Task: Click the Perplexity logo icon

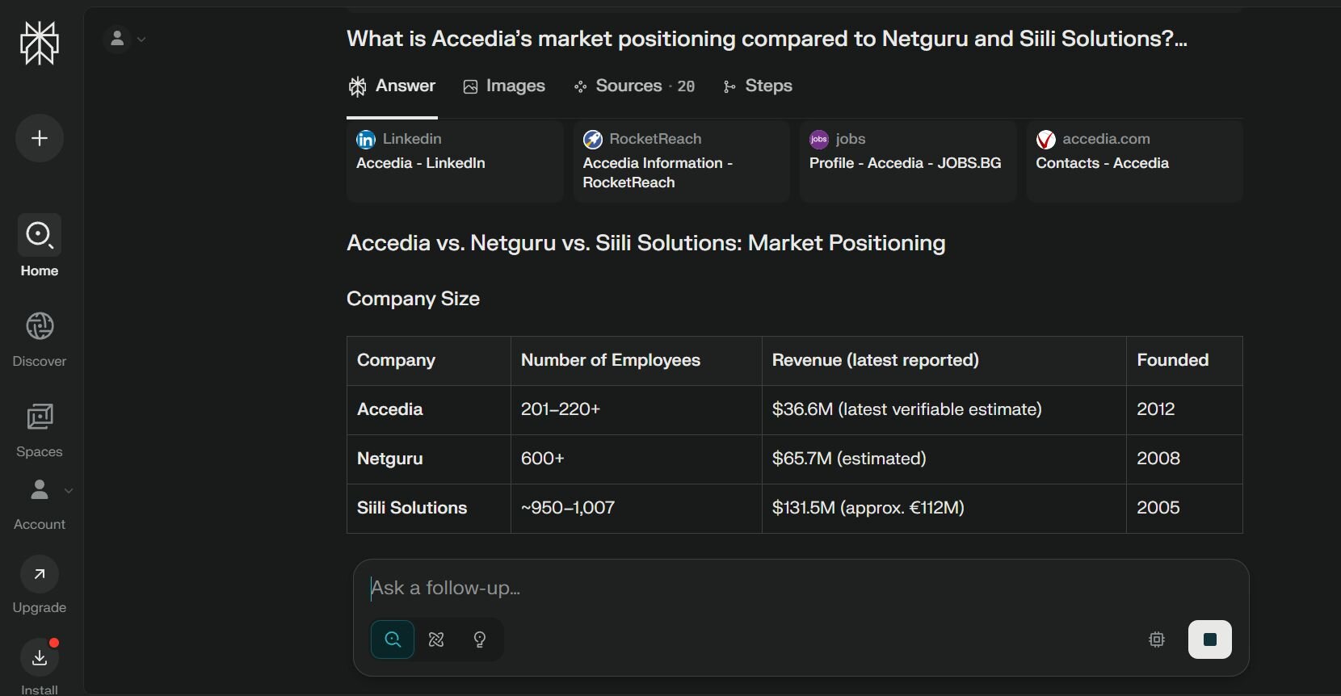Action: click(40, 43)
